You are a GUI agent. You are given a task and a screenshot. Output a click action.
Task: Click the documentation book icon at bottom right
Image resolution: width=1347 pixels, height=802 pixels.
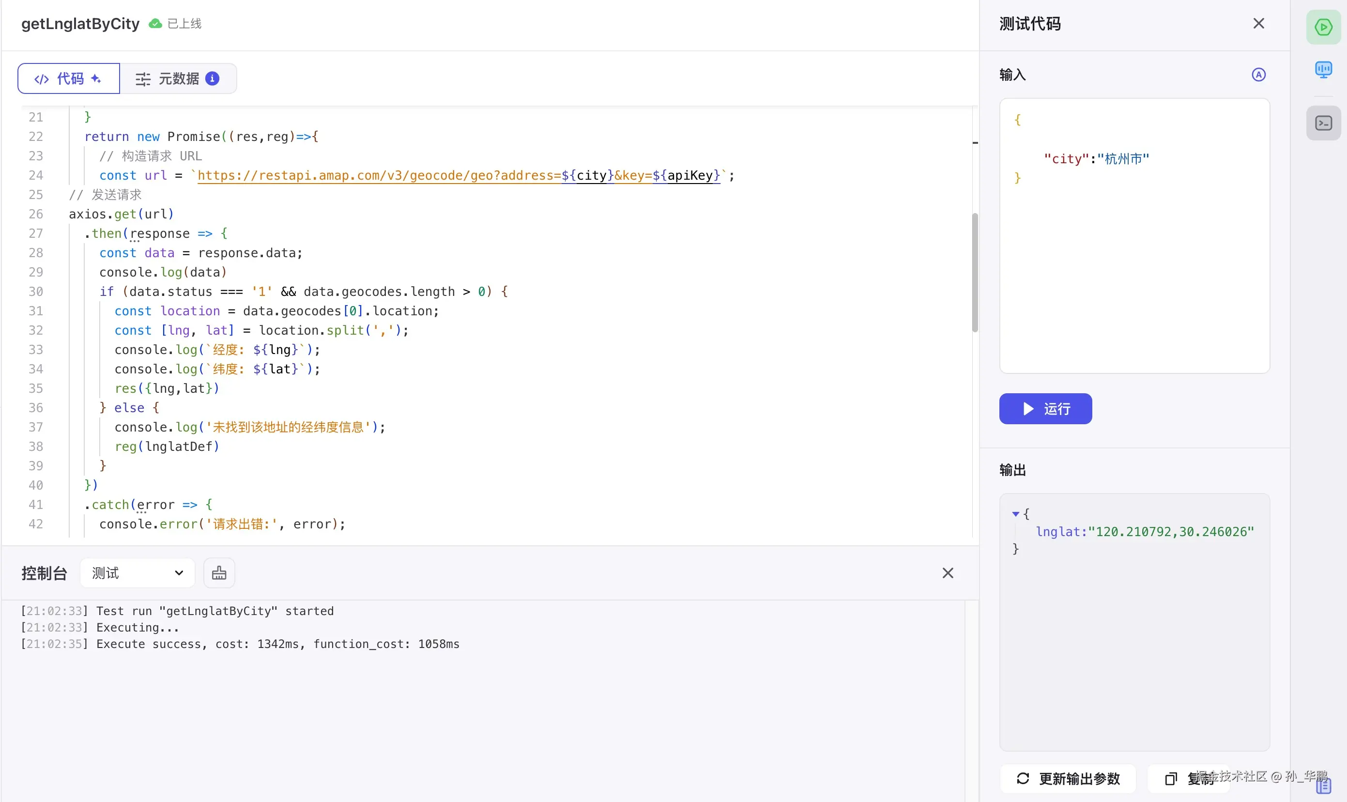1323,786
